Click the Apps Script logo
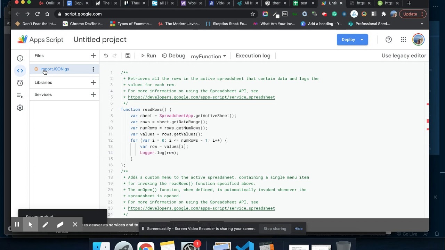Image resolution: width=445 pixels, height=250 pixels. (40, 40)
